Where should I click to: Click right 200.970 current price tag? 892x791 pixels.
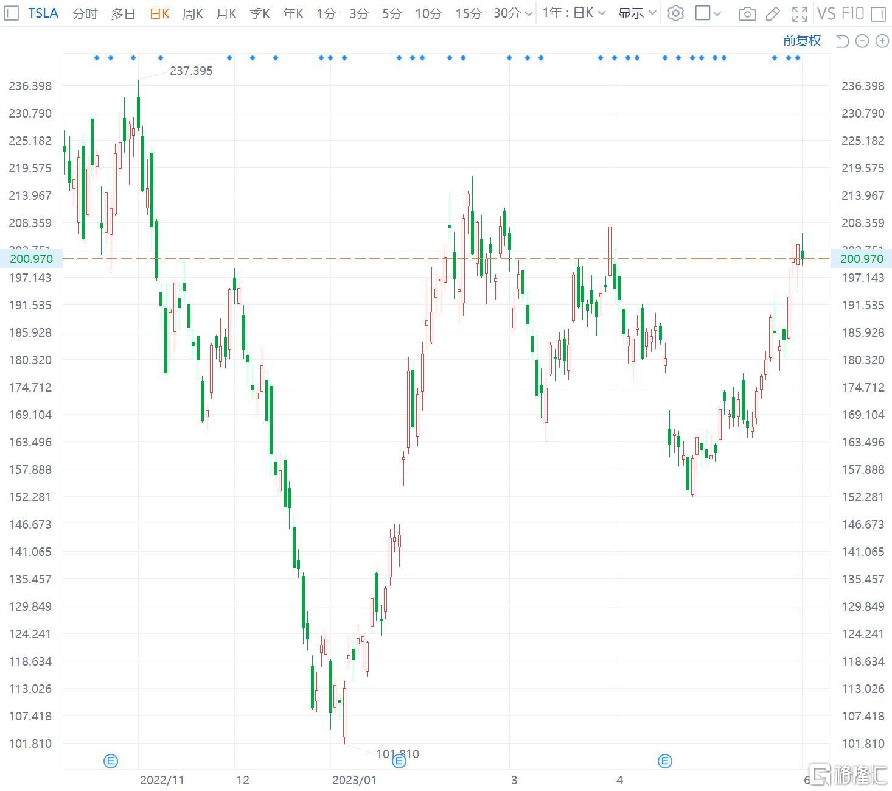tap(862, 259)
